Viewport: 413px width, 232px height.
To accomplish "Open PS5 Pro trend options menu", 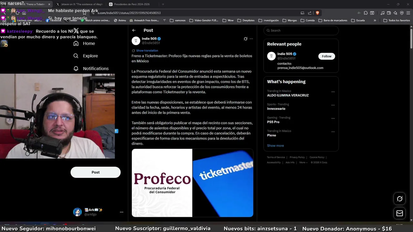I will (x=333, y=118).
